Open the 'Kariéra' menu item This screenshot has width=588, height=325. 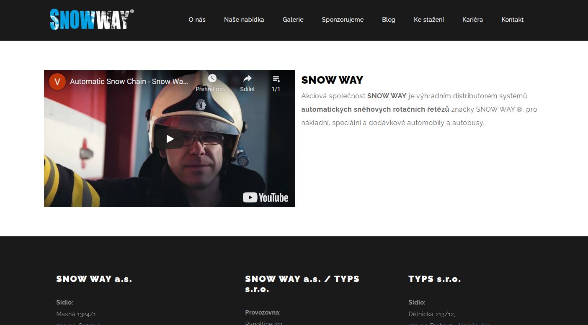pyautogui.click(x=473, y=20)
